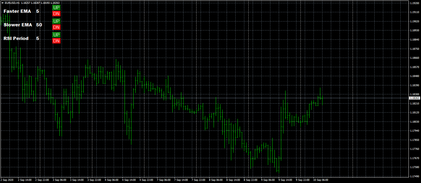Click the 7 Sep 14:00 time label
Viewport: 421px width, 183px height.
pyautogui.click(x=181, y=180)
